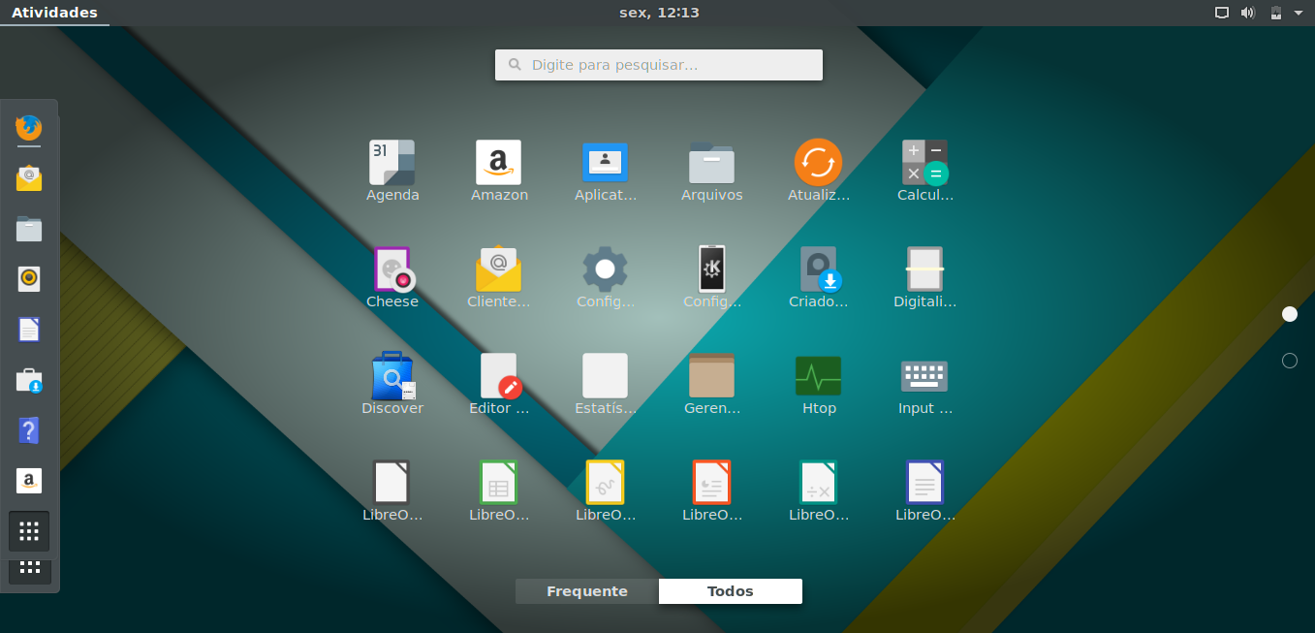
Task: Open Firefox from the dock
Action: (x=28, y=128)
